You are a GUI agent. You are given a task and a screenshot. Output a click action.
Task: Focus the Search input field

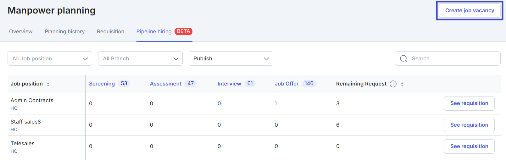pyautogui.click(x=448, y=58)
